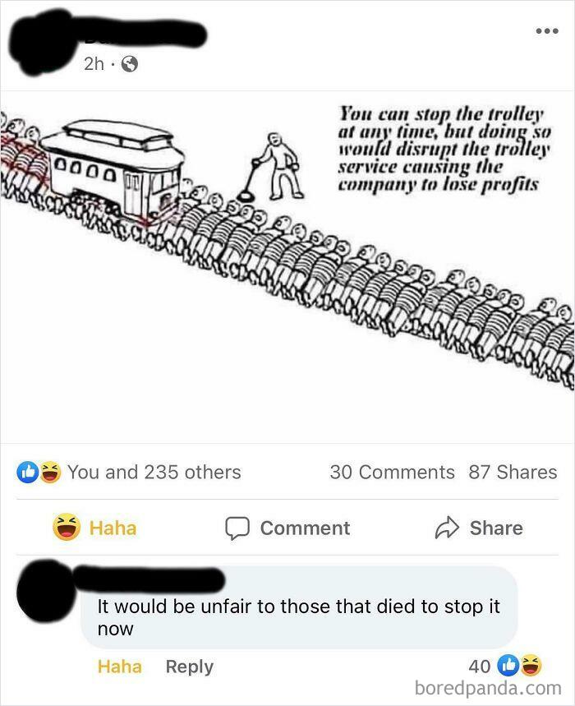Image resolution: width=575 pixels, height=706 pixels.
Task: Reply to the comment about unfairness
Action: (x=190, y=667)
